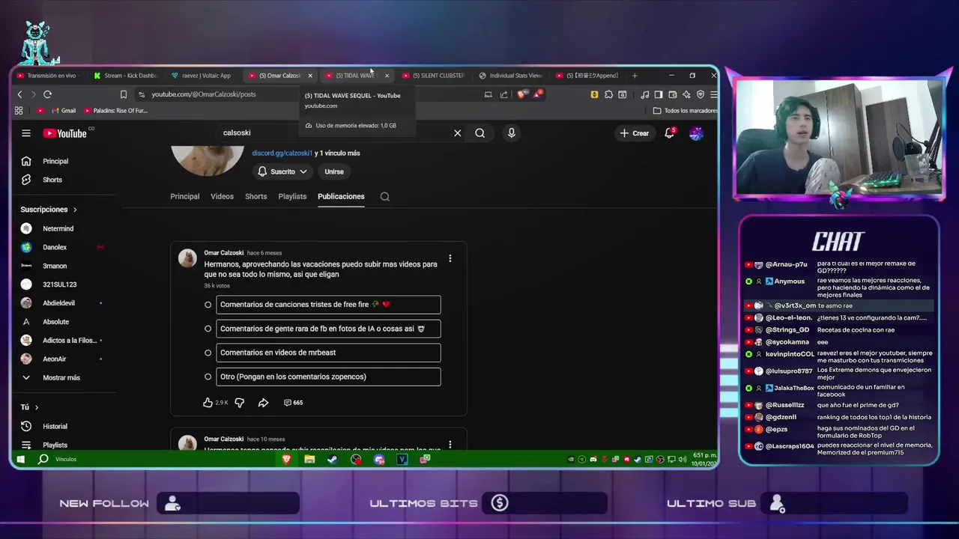Viewport: 959px width, 539px height.
Task: Share the poll post
Action: 263,403
